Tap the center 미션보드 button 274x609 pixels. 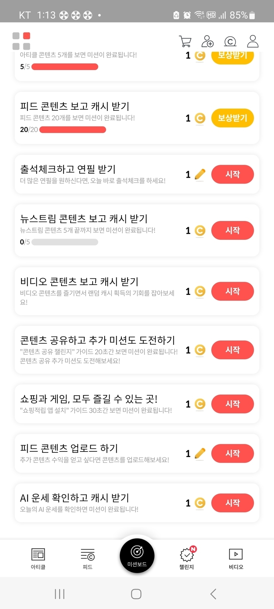pyautogui.click(x=137, y=555)
